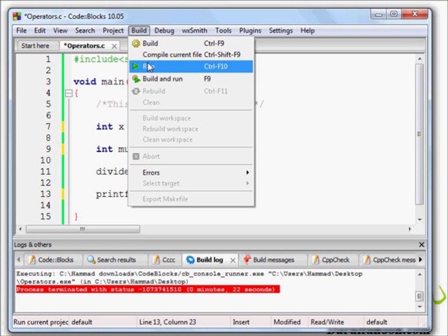Click the 'Insert' status bar entry

[x=241, y=322]
